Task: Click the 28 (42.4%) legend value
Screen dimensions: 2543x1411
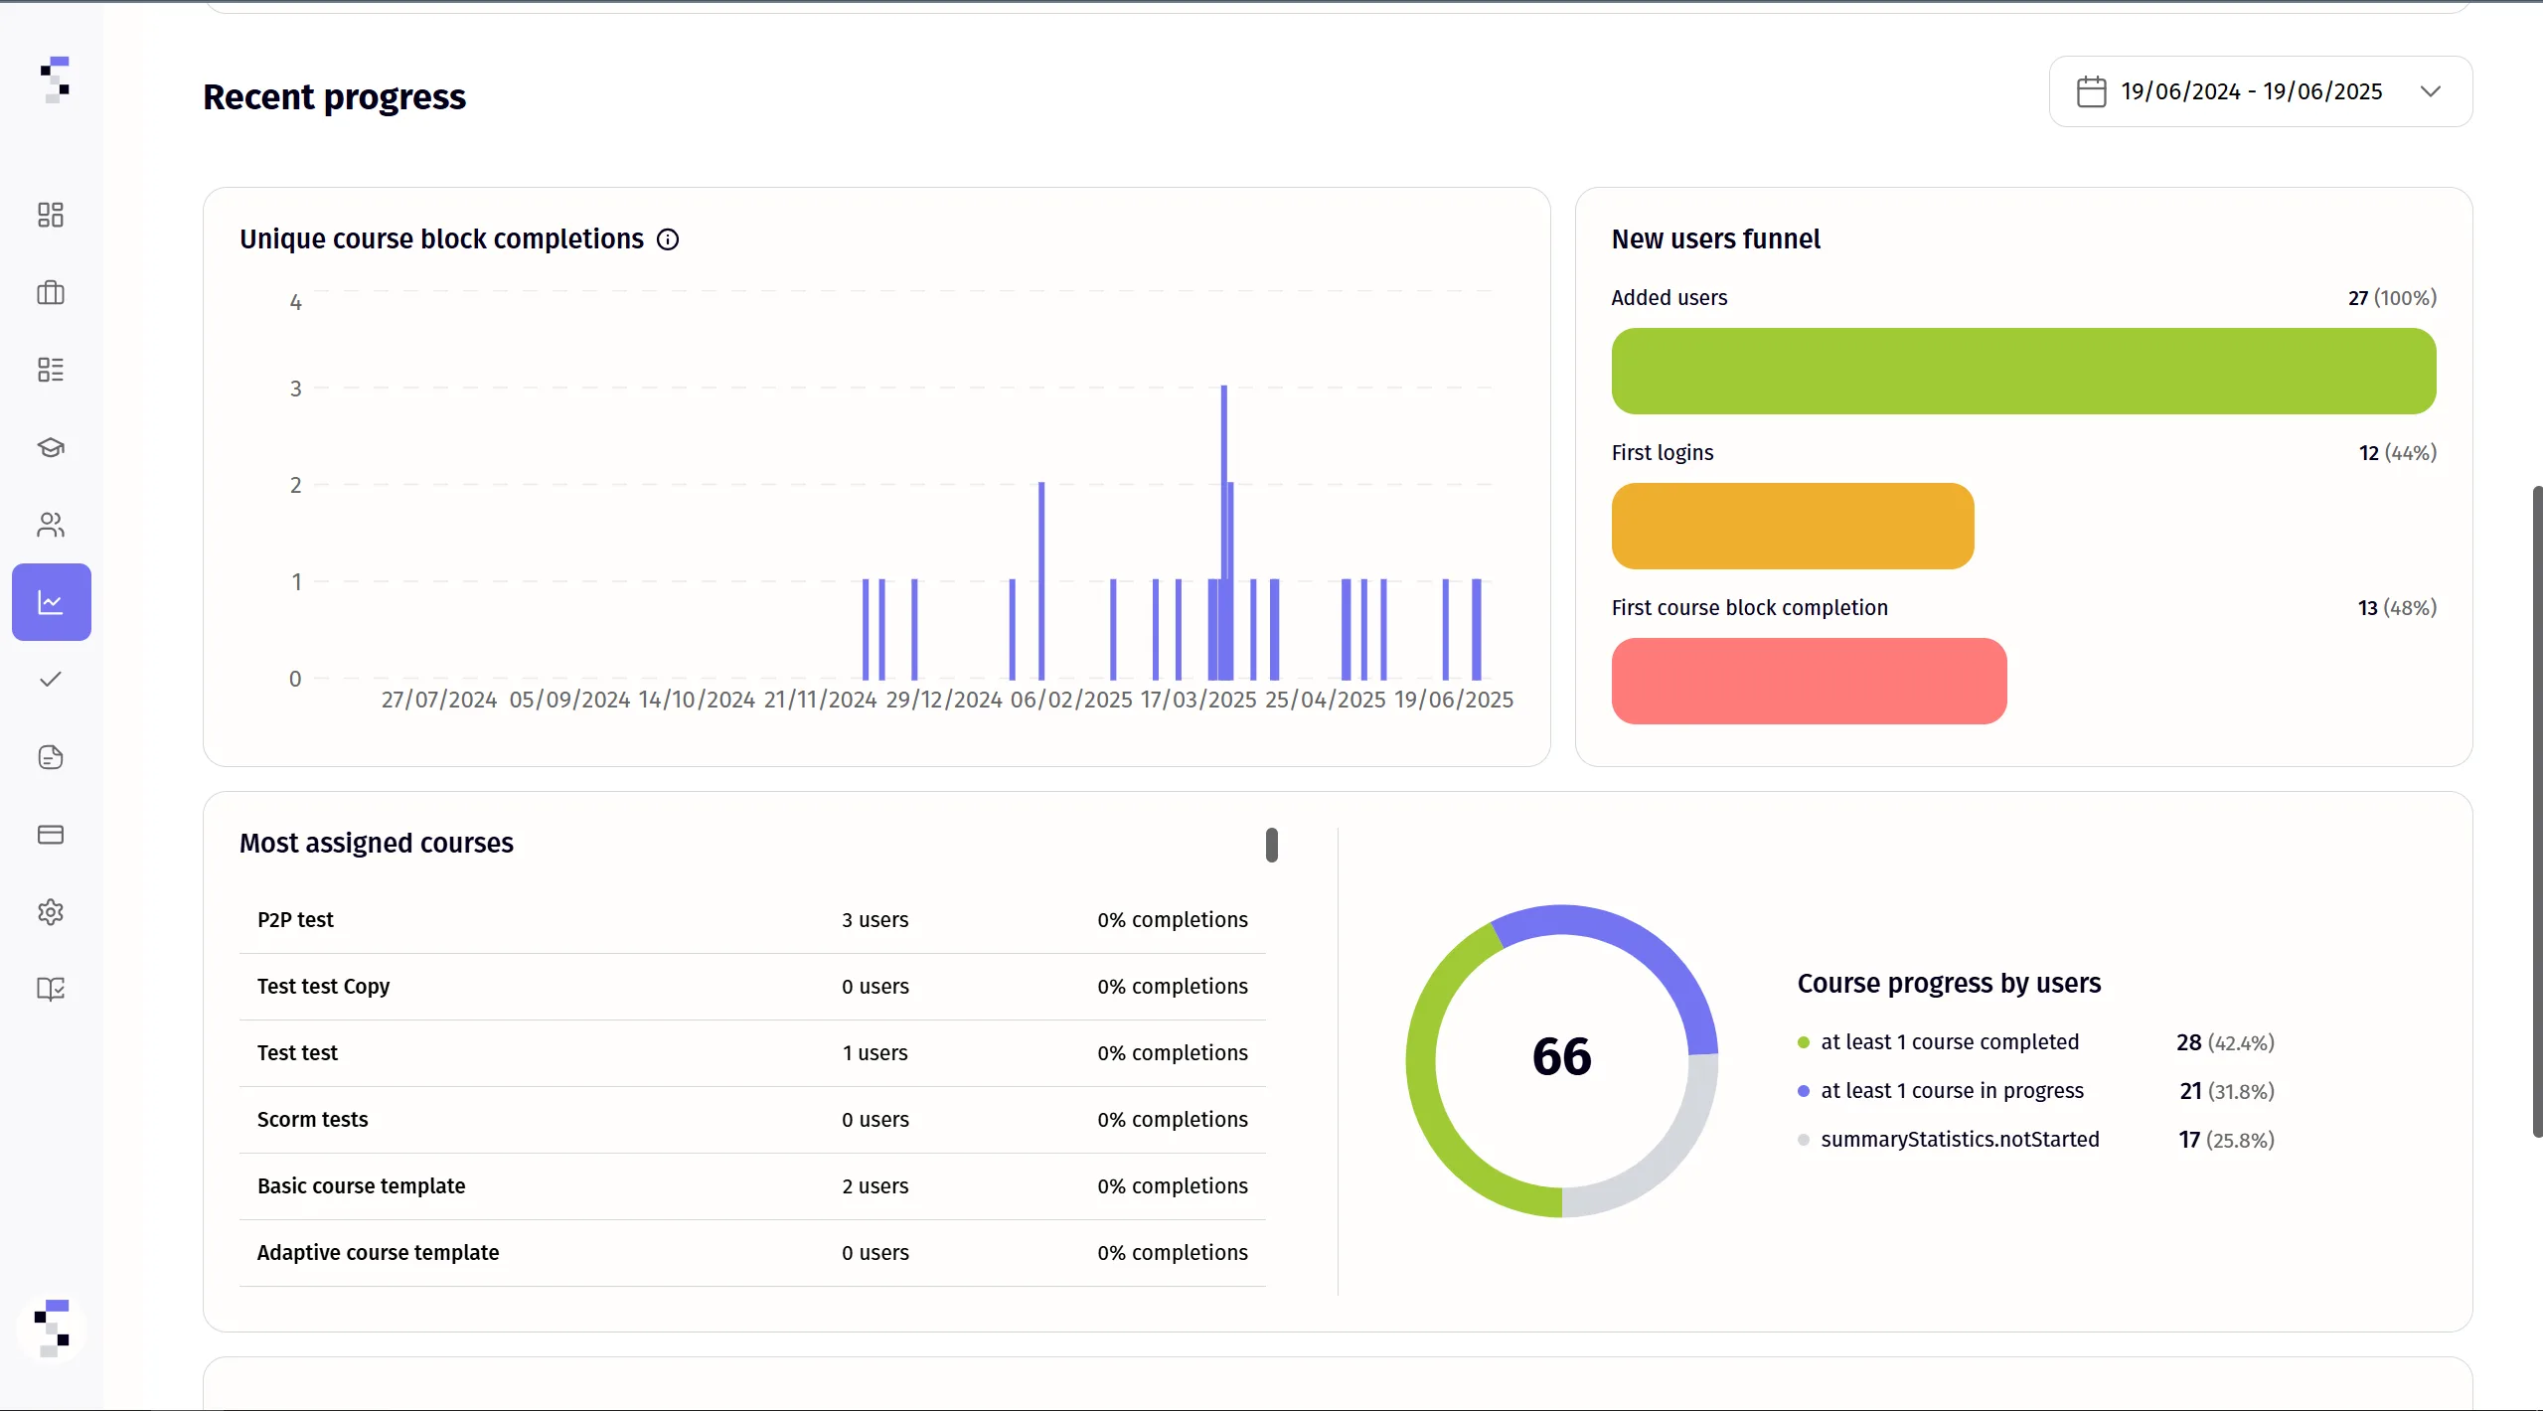Action: click(x=2225, y=1042)
